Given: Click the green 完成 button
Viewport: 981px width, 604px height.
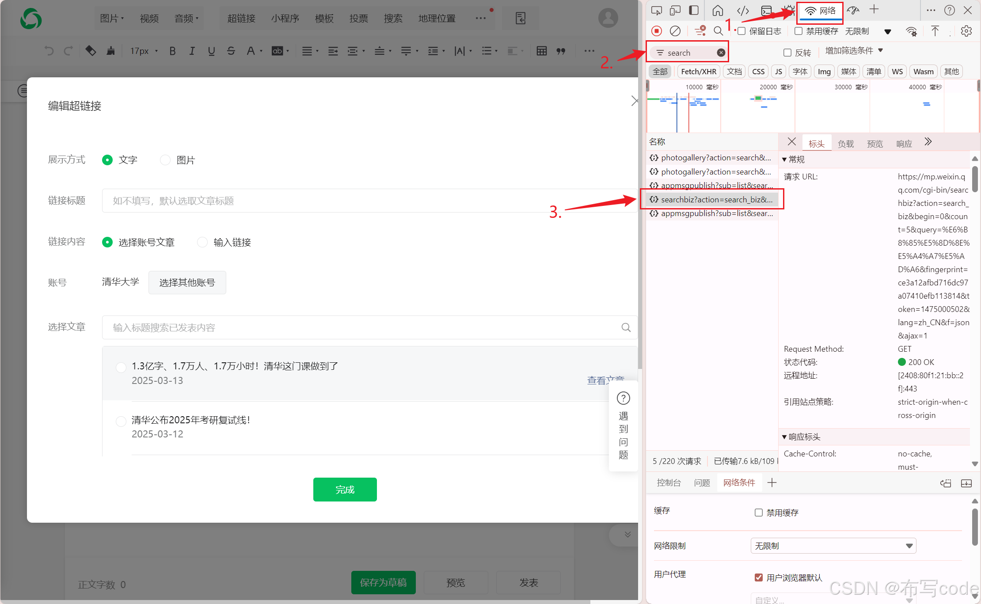Looking at the screenshot, I should [345, 490].
